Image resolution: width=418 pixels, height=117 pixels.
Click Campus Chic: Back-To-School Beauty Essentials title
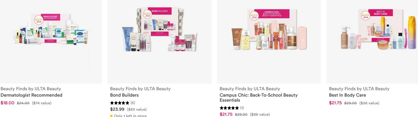[258, 98]
